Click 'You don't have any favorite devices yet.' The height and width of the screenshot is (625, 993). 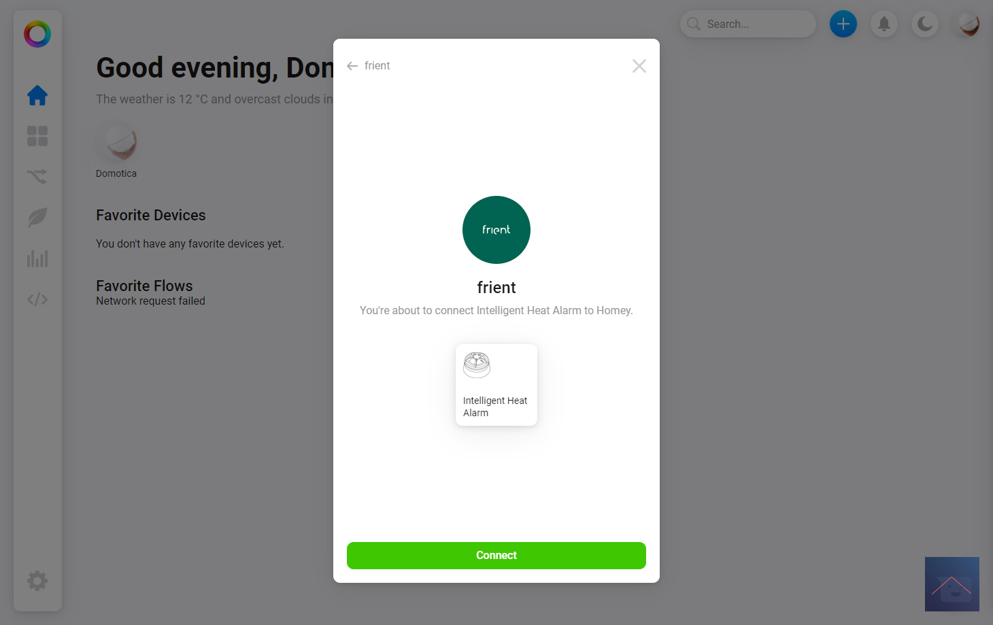click(190, 243)
